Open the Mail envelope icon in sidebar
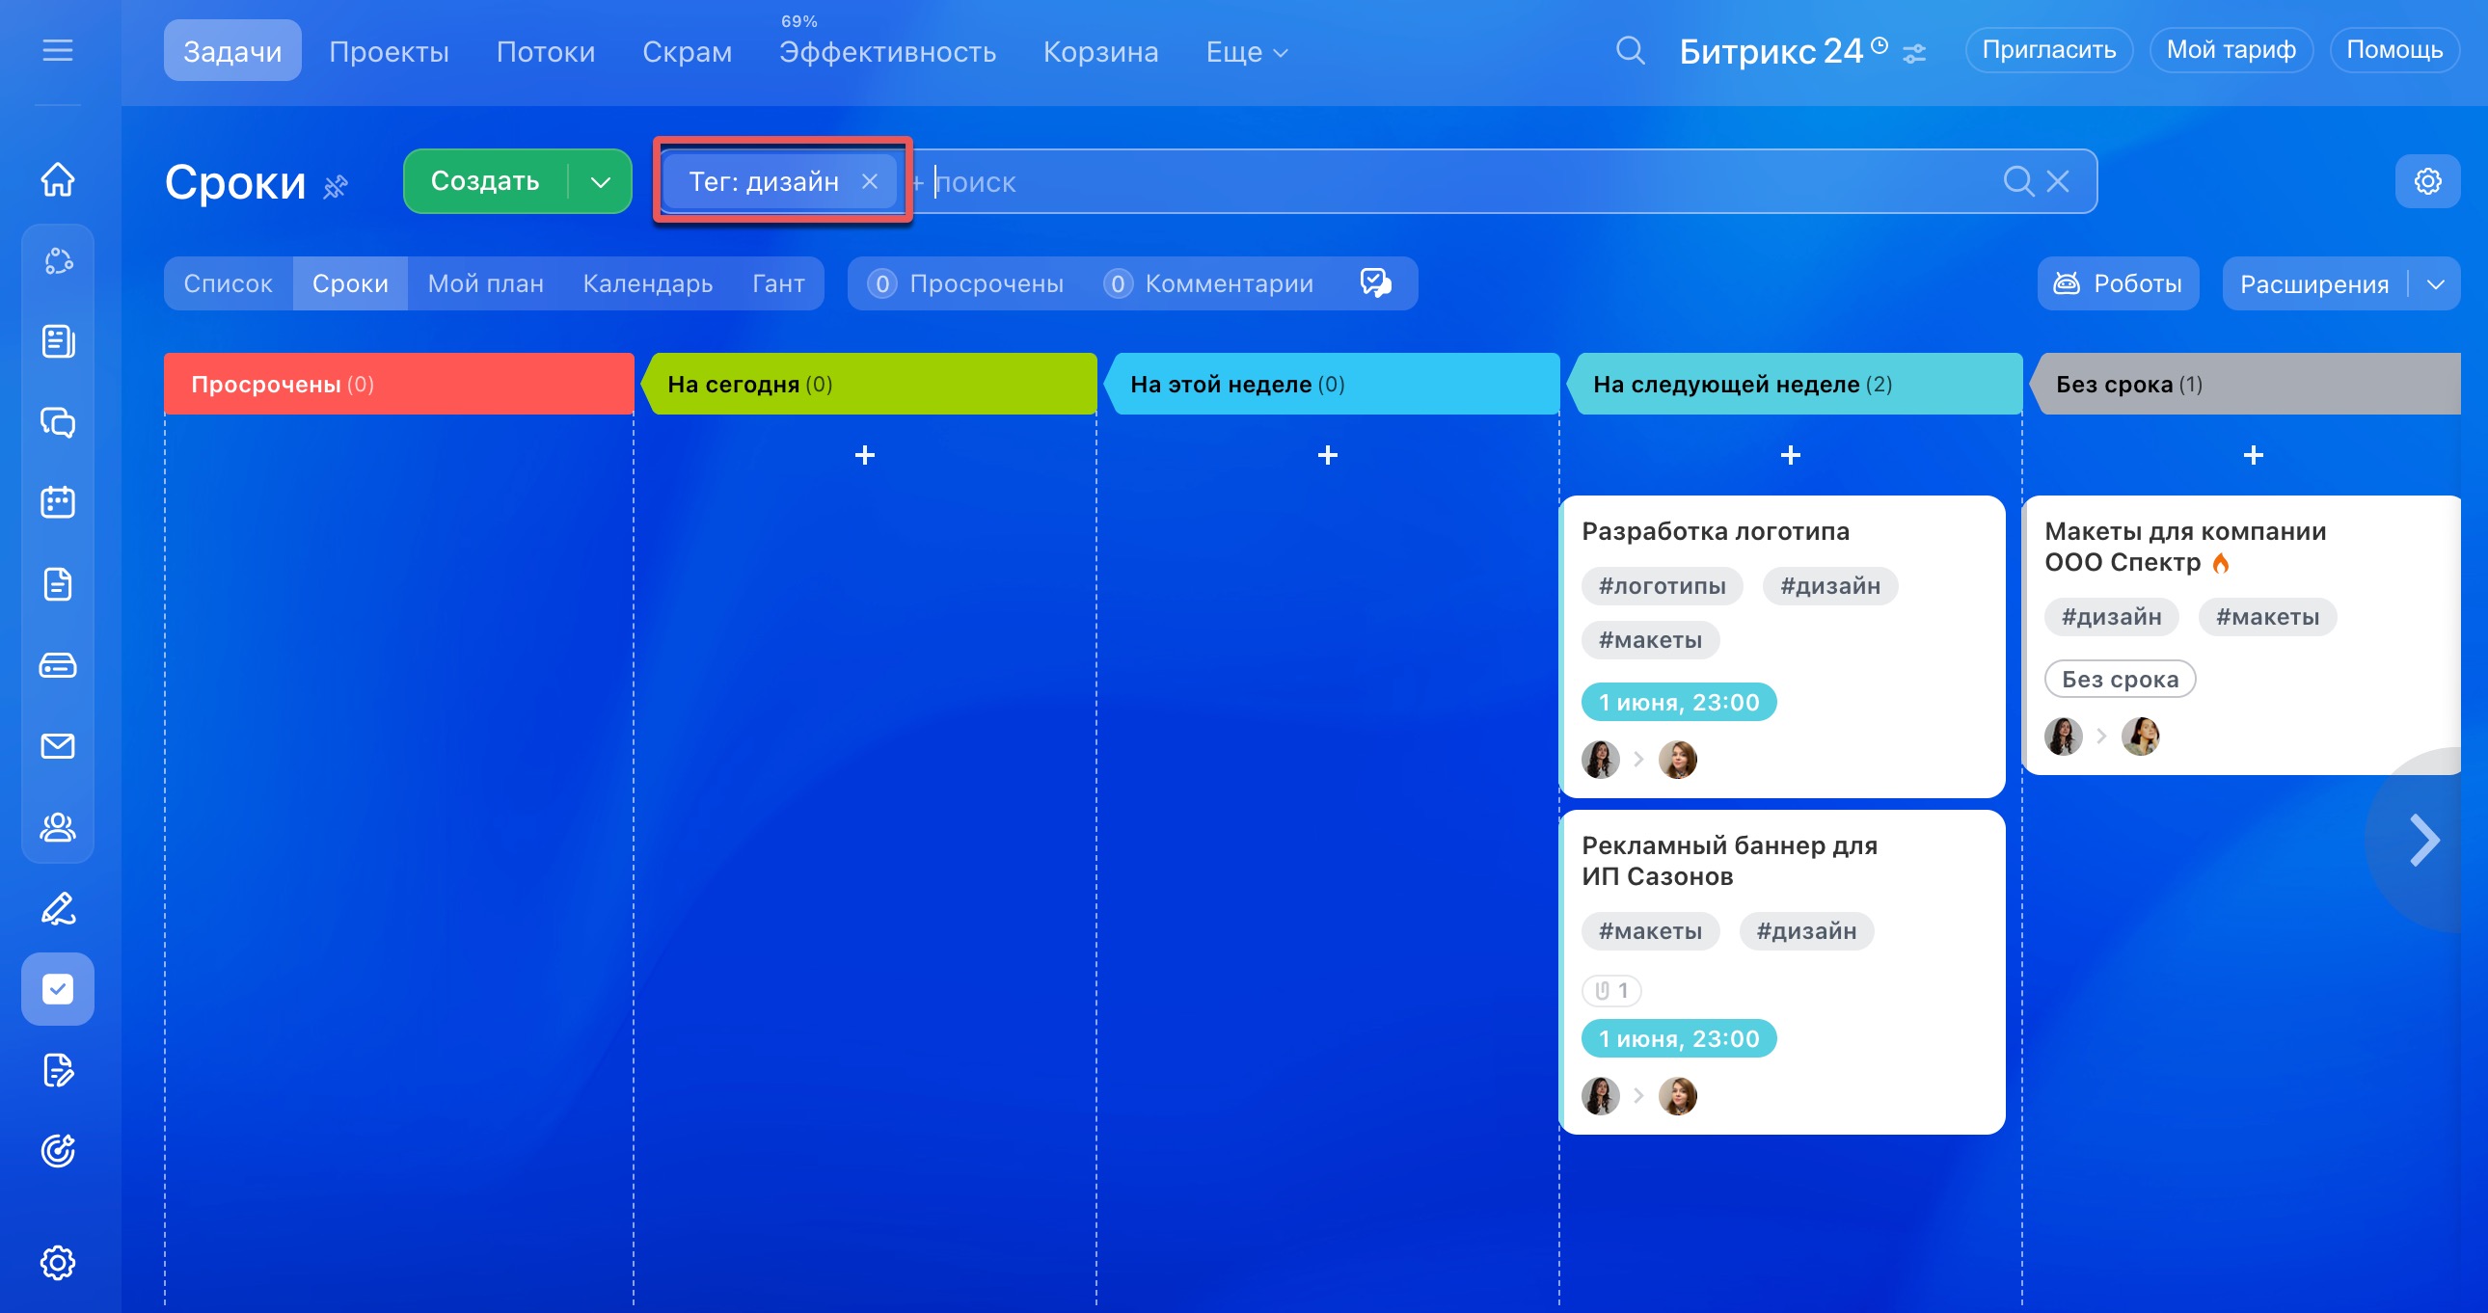Viewport: 2488px width, 1313px height. (x=58, y=746)
